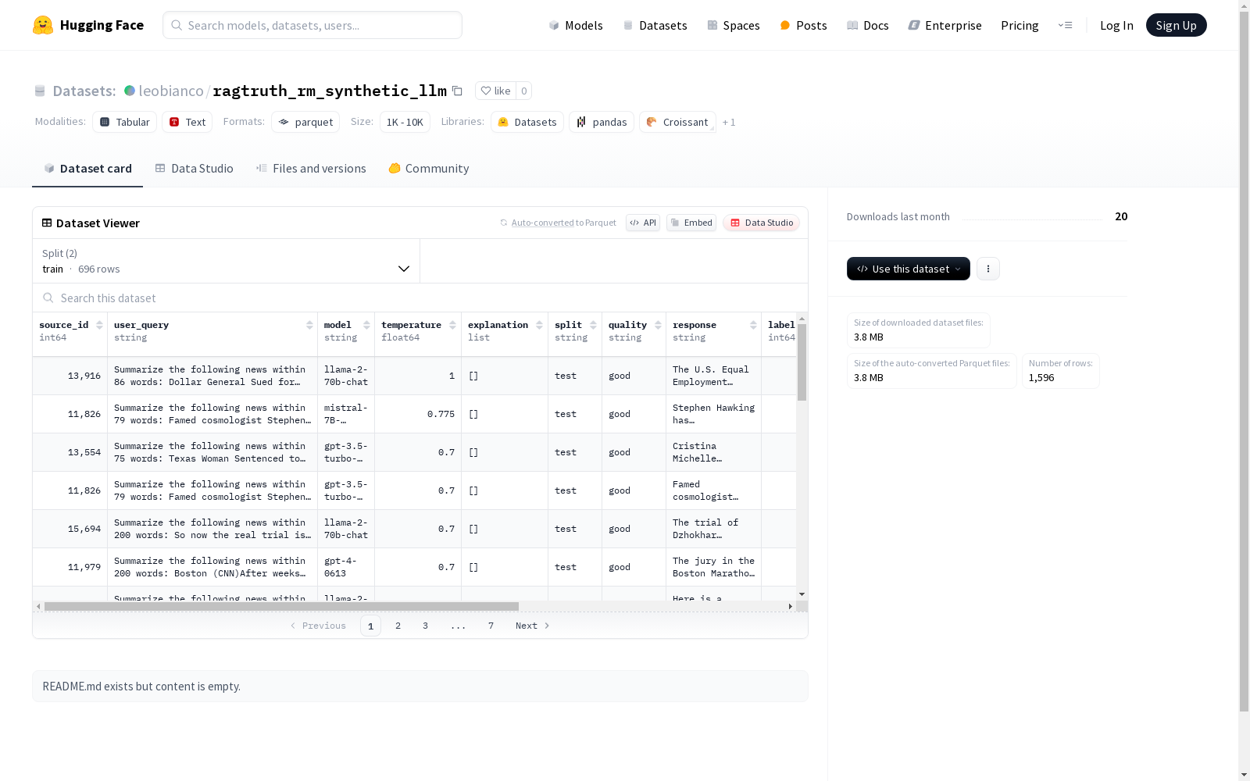Screen dimensions: 1250x781
Task: Switch to the Data Studio tab
Action: pyautogui.click(x=194, y=169)
